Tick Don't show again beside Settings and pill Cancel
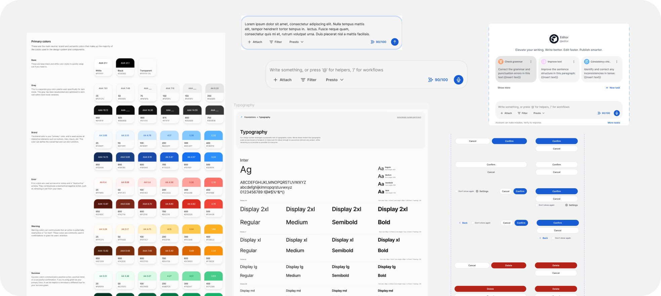 (457, 191)
